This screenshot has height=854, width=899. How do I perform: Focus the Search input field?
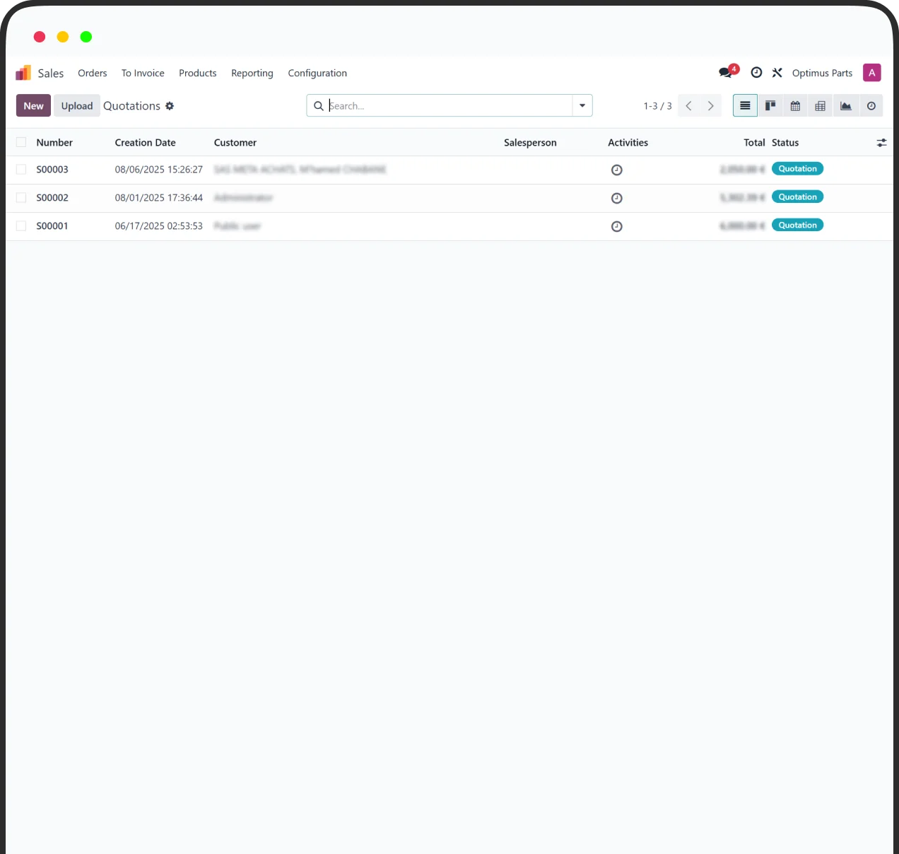coord(449,106)
